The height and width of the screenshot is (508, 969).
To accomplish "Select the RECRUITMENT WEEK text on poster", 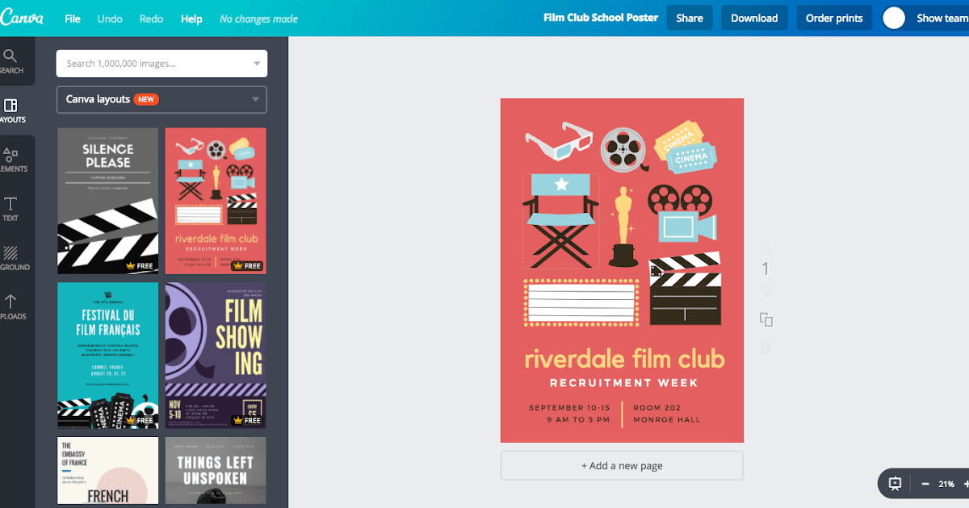I will (x=623, y=383).
